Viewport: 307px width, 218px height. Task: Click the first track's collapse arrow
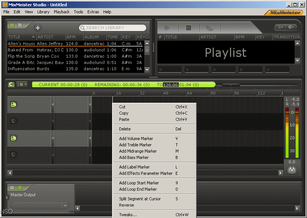pyautogui.click(x=53, y=105)
